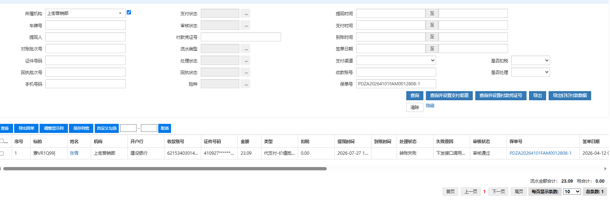Change the 每页显示条数 page size dropdown

tap(572, 192)
